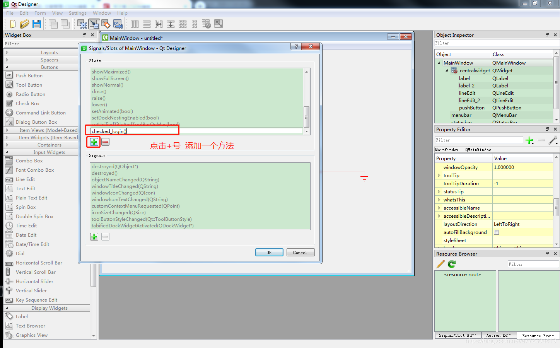This screenshot has width=560, height=348.
Task: Click the checked_login() slot name field
Action: pos(196,131)
